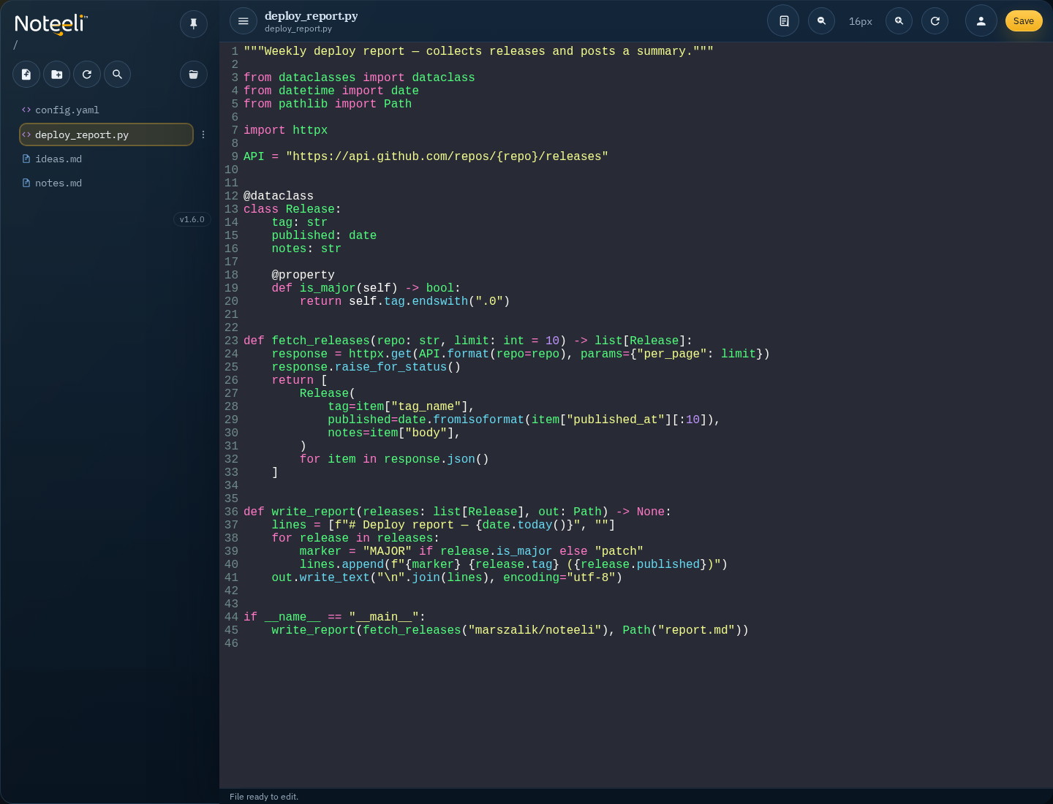The height and width of the screenshot is (804, 1053).
Task: Click the 'out.write_text' line in the code
Action: 447,577
